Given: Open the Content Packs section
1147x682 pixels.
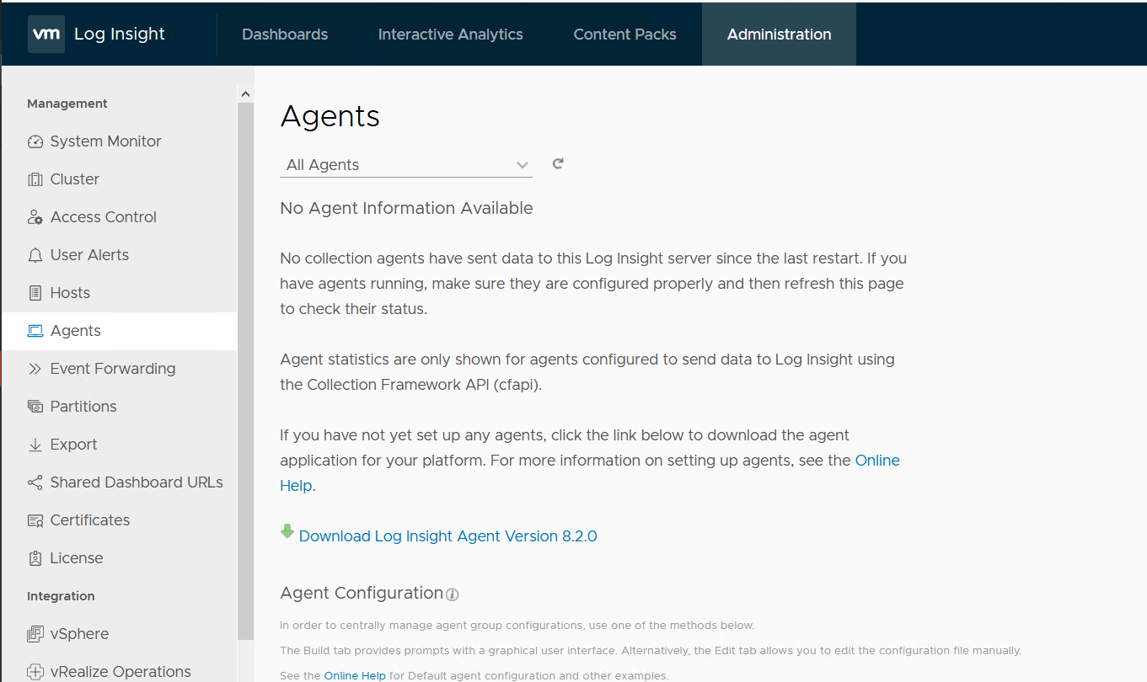Looking at the screenshot, I should (x=624, y=34).
